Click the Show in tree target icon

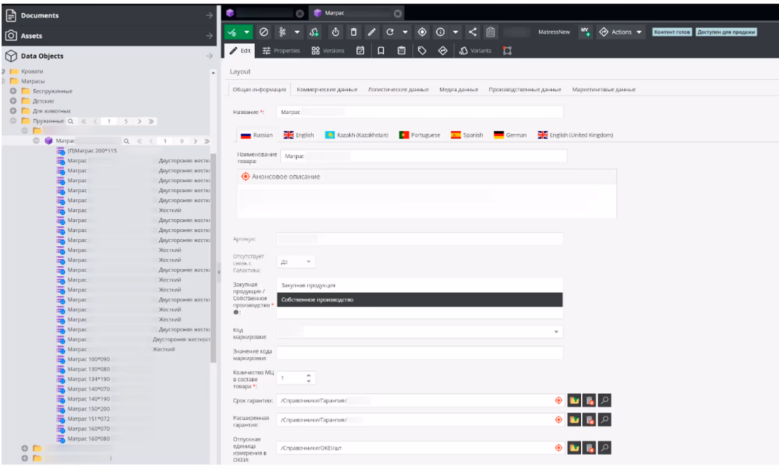422,32
